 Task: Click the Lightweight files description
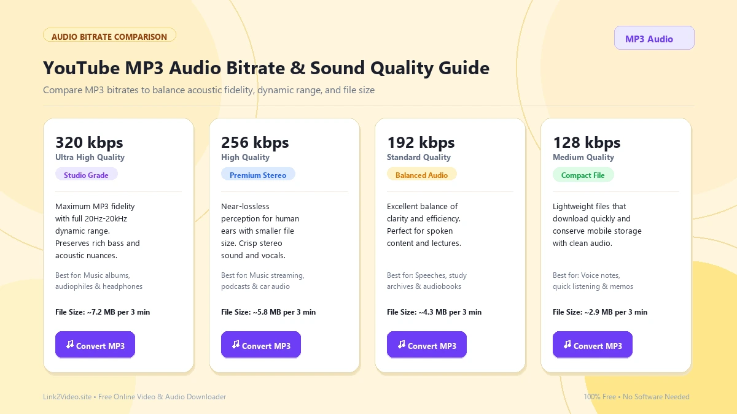coord(597,224)
